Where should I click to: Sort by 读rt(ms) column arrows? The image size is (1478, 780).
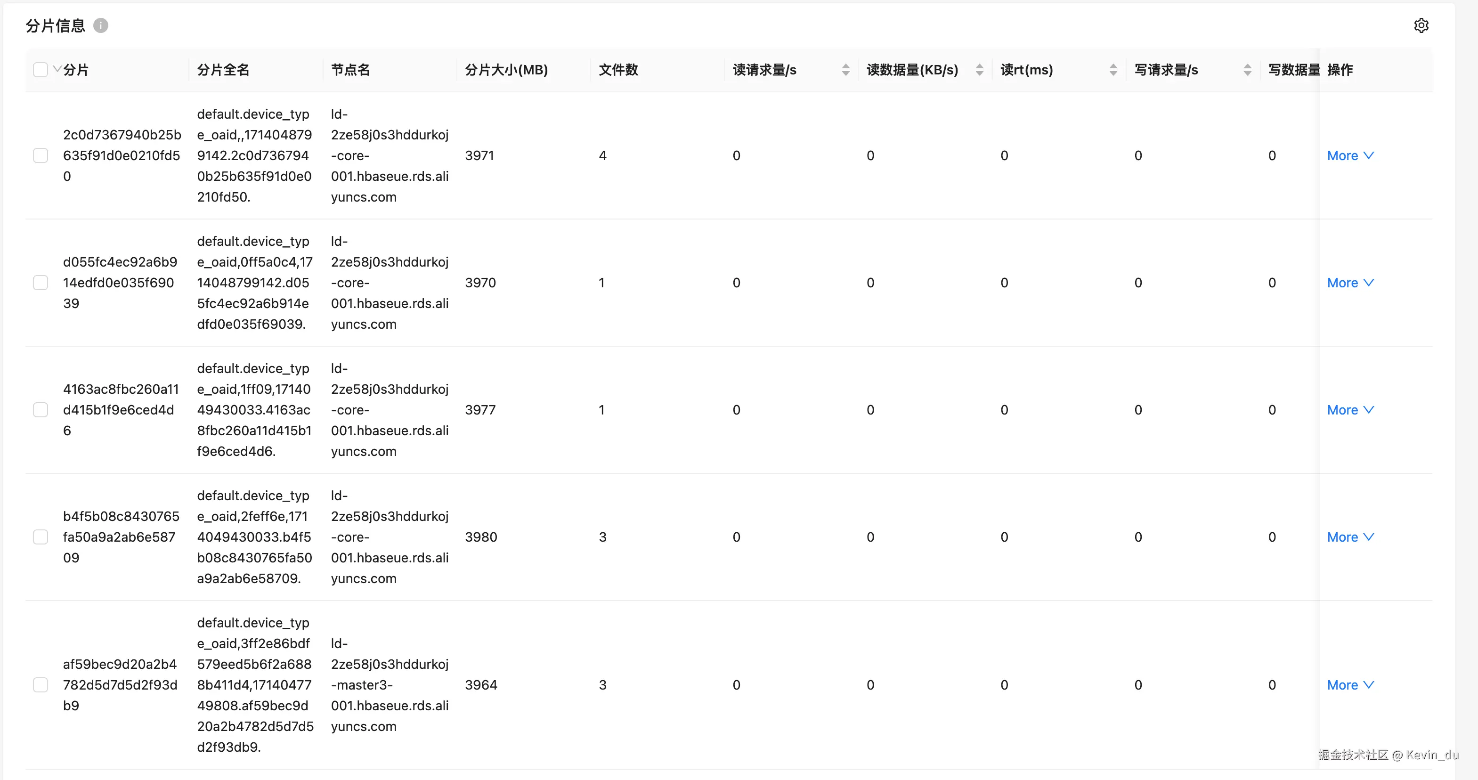pyautogui.click(x=1113, y=70)
